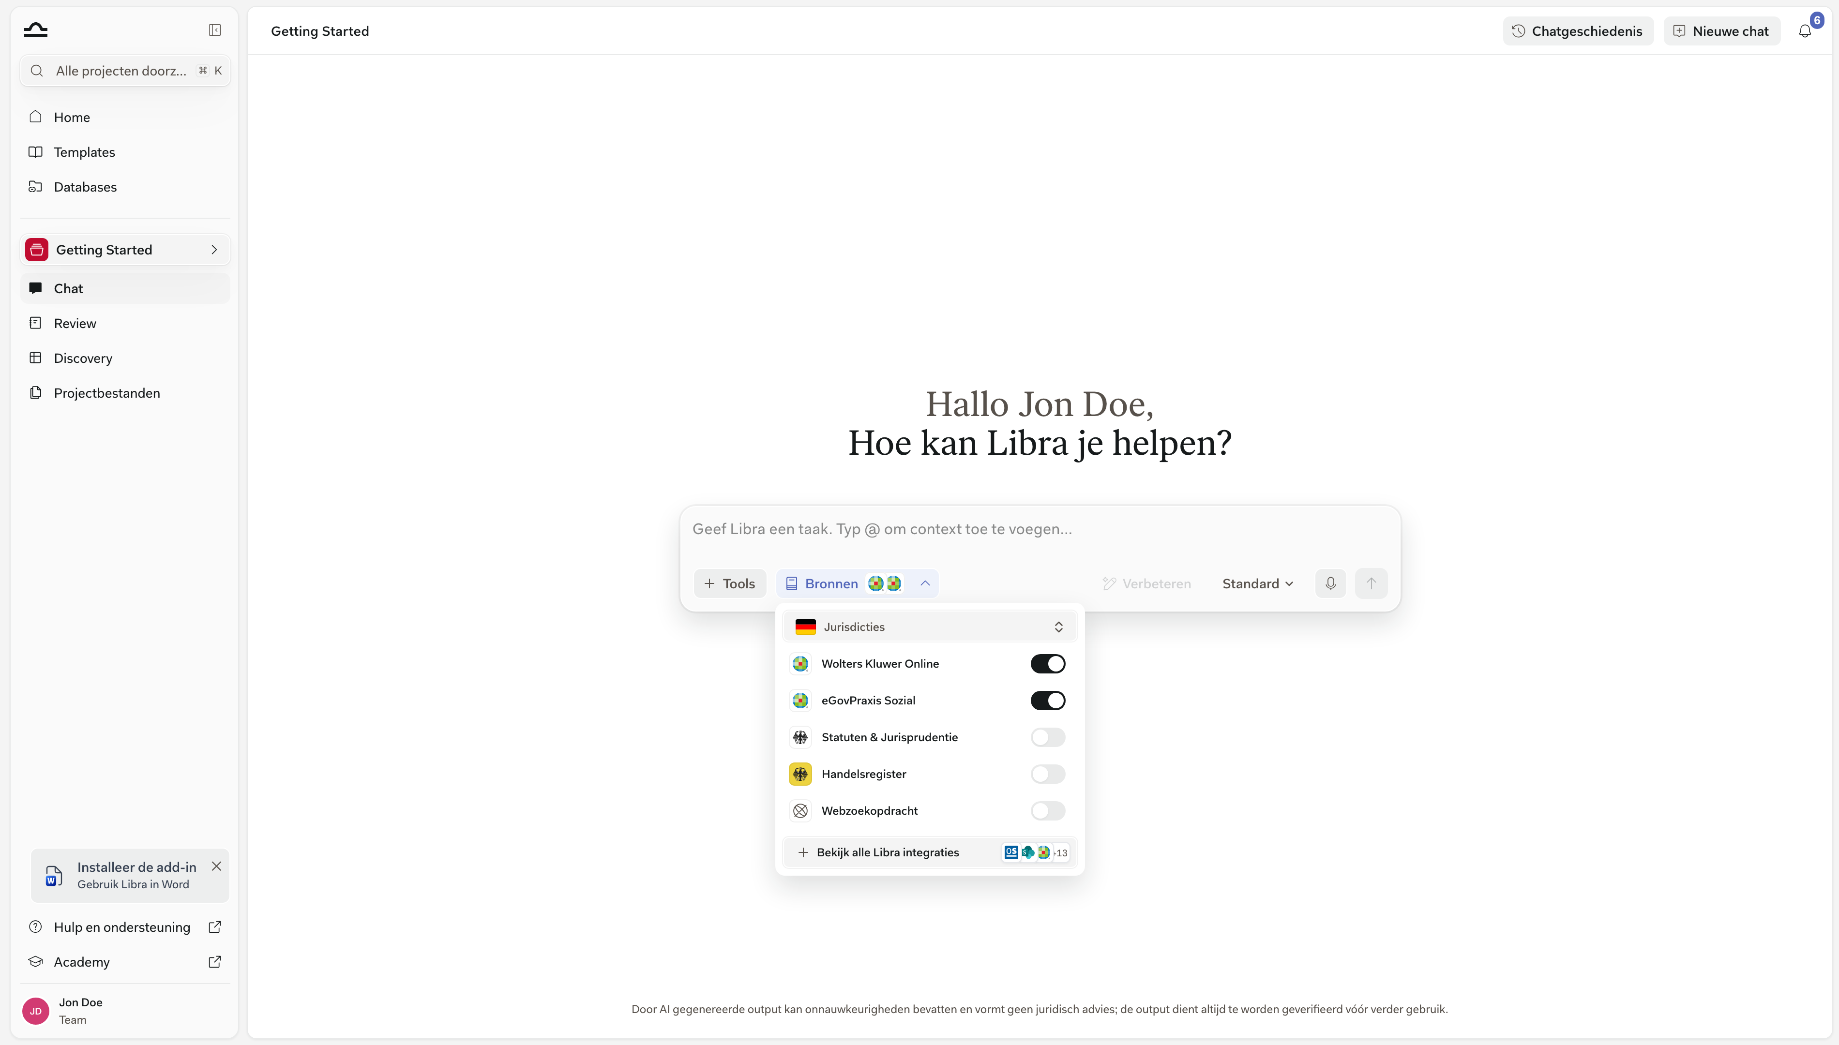This screenshot has width=1839, height=1045.
Task: Open Hulp en ondersteuning link
Action: point(125,927)
